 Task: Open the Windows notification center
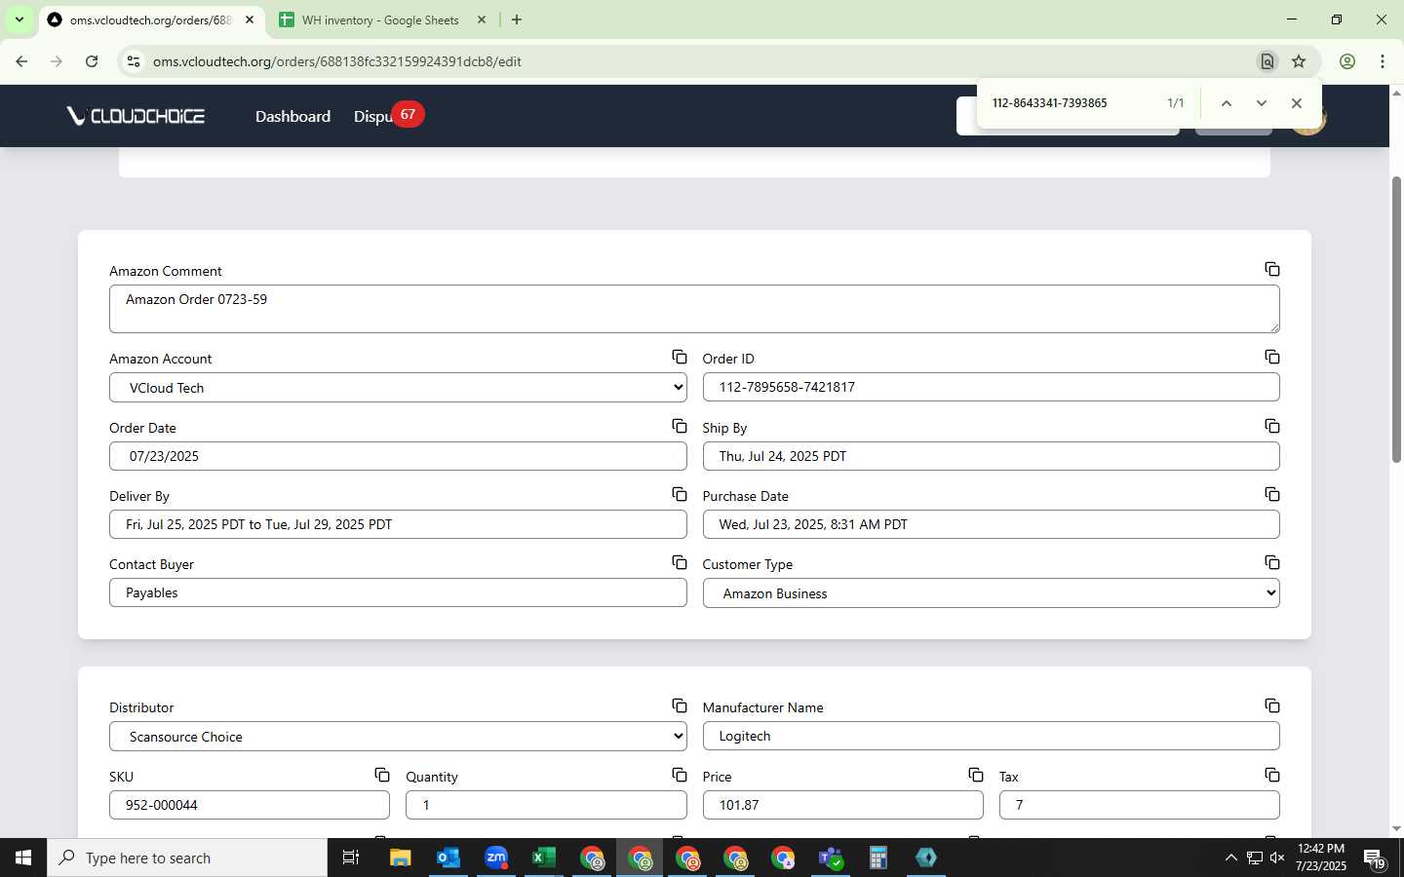[x=1375, y=858]
